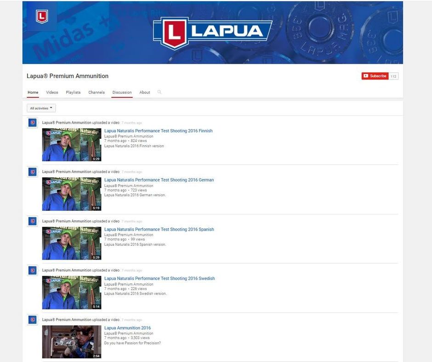Go to the Discussion tab

(122, 92)
